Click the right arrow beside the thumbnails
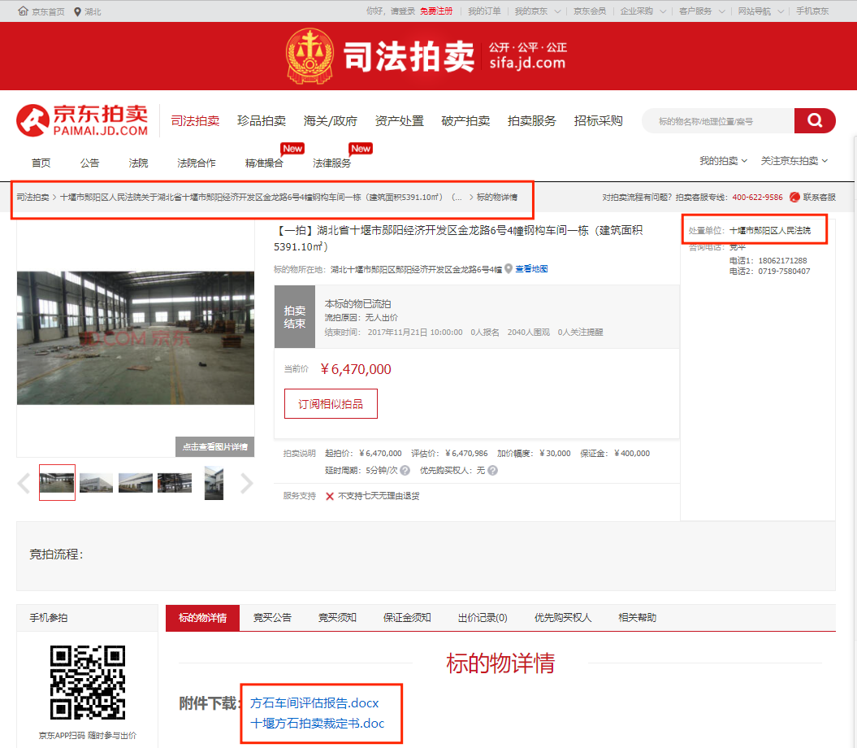The image size is (857, 748). pyautogui.click(x=247, y=482)
